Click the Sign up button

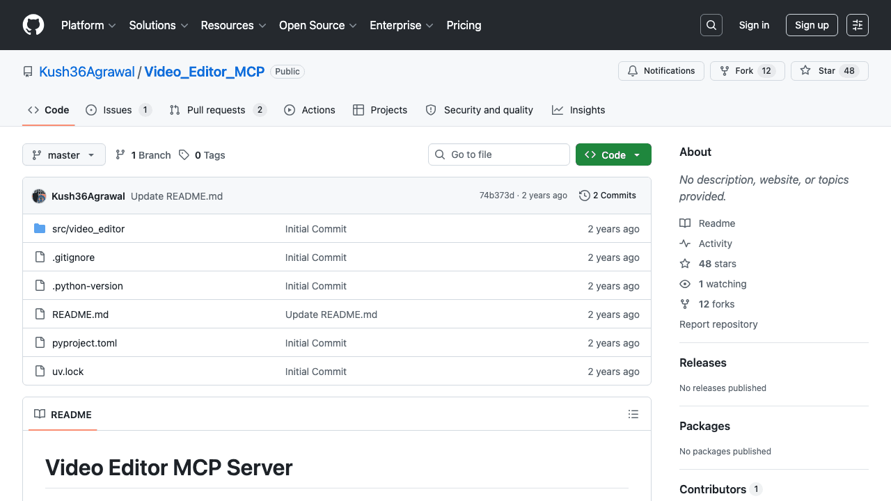[x=812, y=25]
